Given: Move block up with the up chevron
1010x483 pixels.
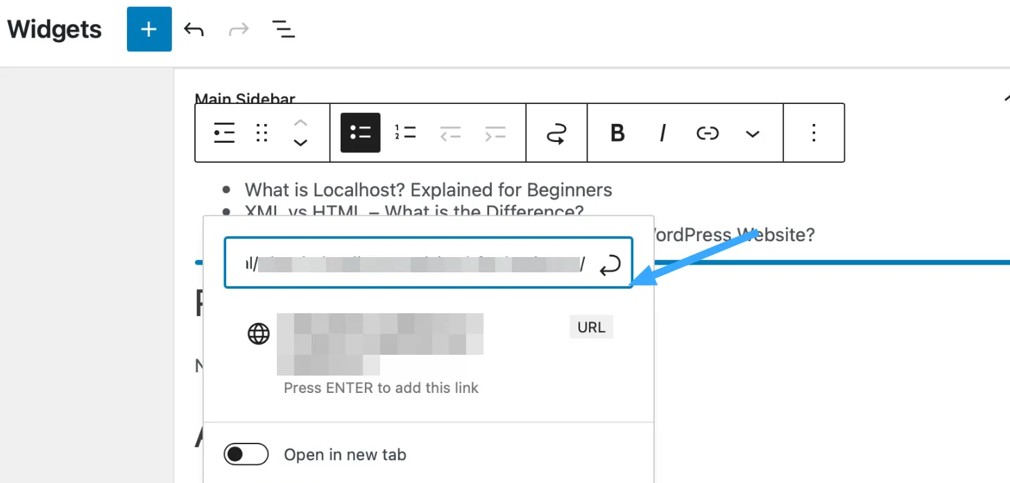Looking at the screenshot, I should (300, 123).
